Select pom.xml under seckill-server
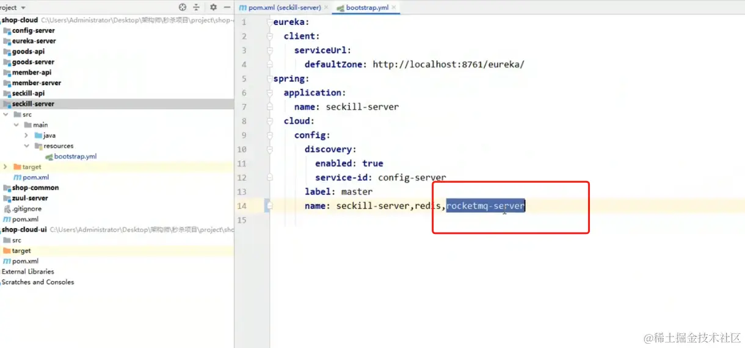 (x=35, y=177)
